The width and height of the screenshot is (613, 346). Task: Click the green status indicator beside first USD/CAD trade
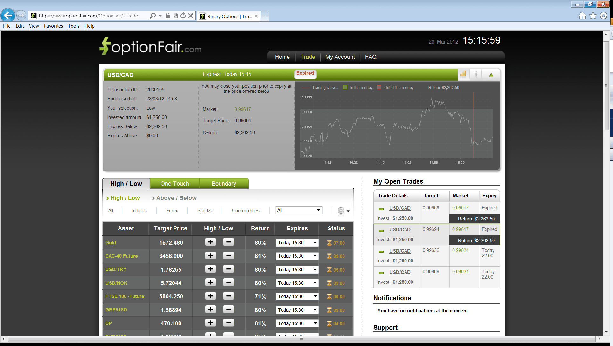pos(381,209)
